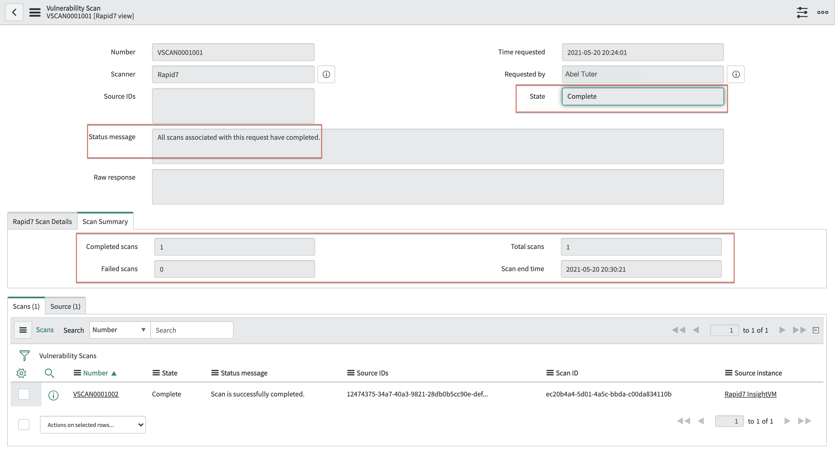Open the Source IDs column options icon
This screenshot has height=453, width=835.
351,373
